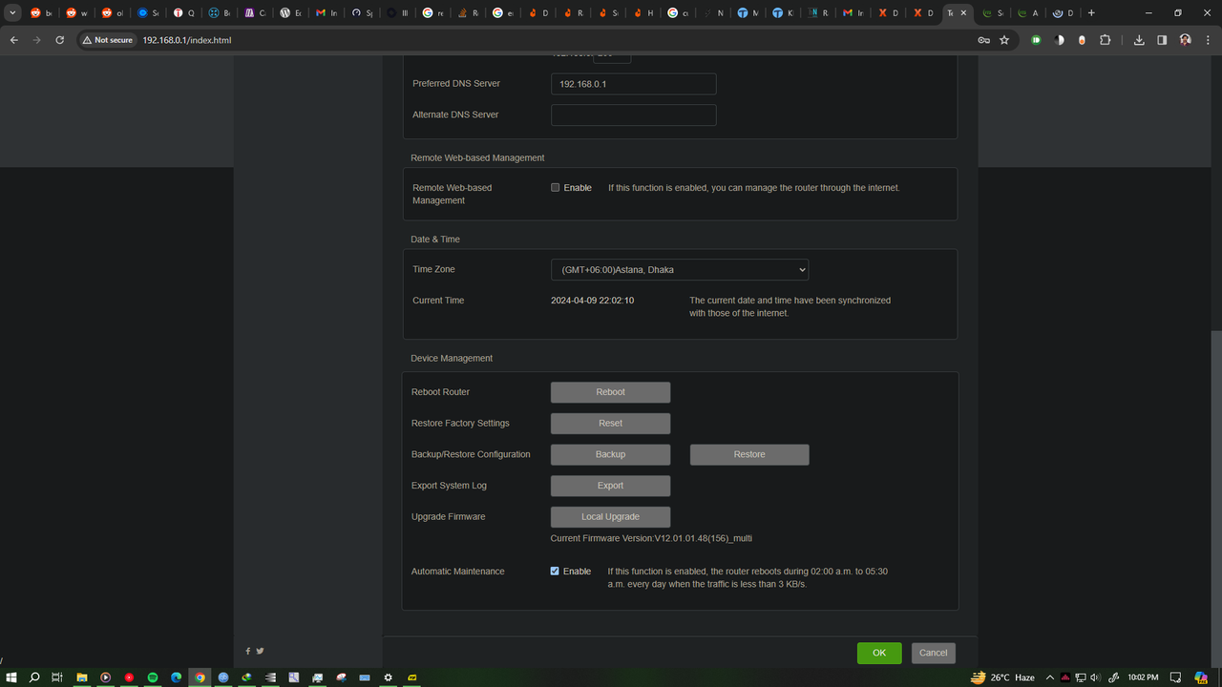Switch to the first Gmail browser tab
1222x687 pixels.
click(x=327, y=13)
